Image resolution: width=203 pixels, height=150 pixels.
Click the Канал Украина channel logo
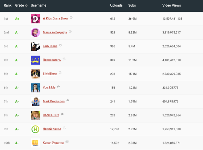click(x=35, y=143)
